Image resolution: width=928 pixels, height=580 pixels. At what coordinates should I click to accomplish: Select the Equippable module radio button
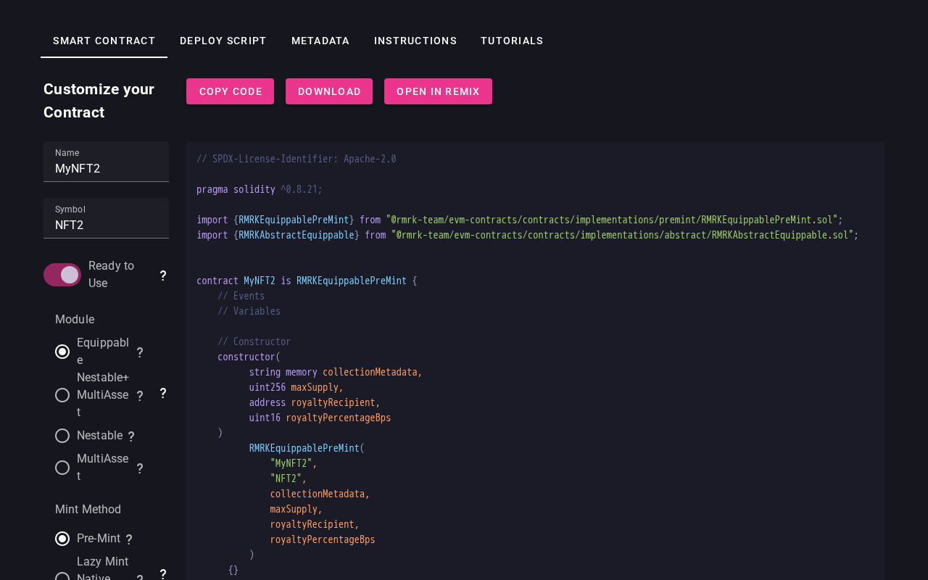click(62, 352)
